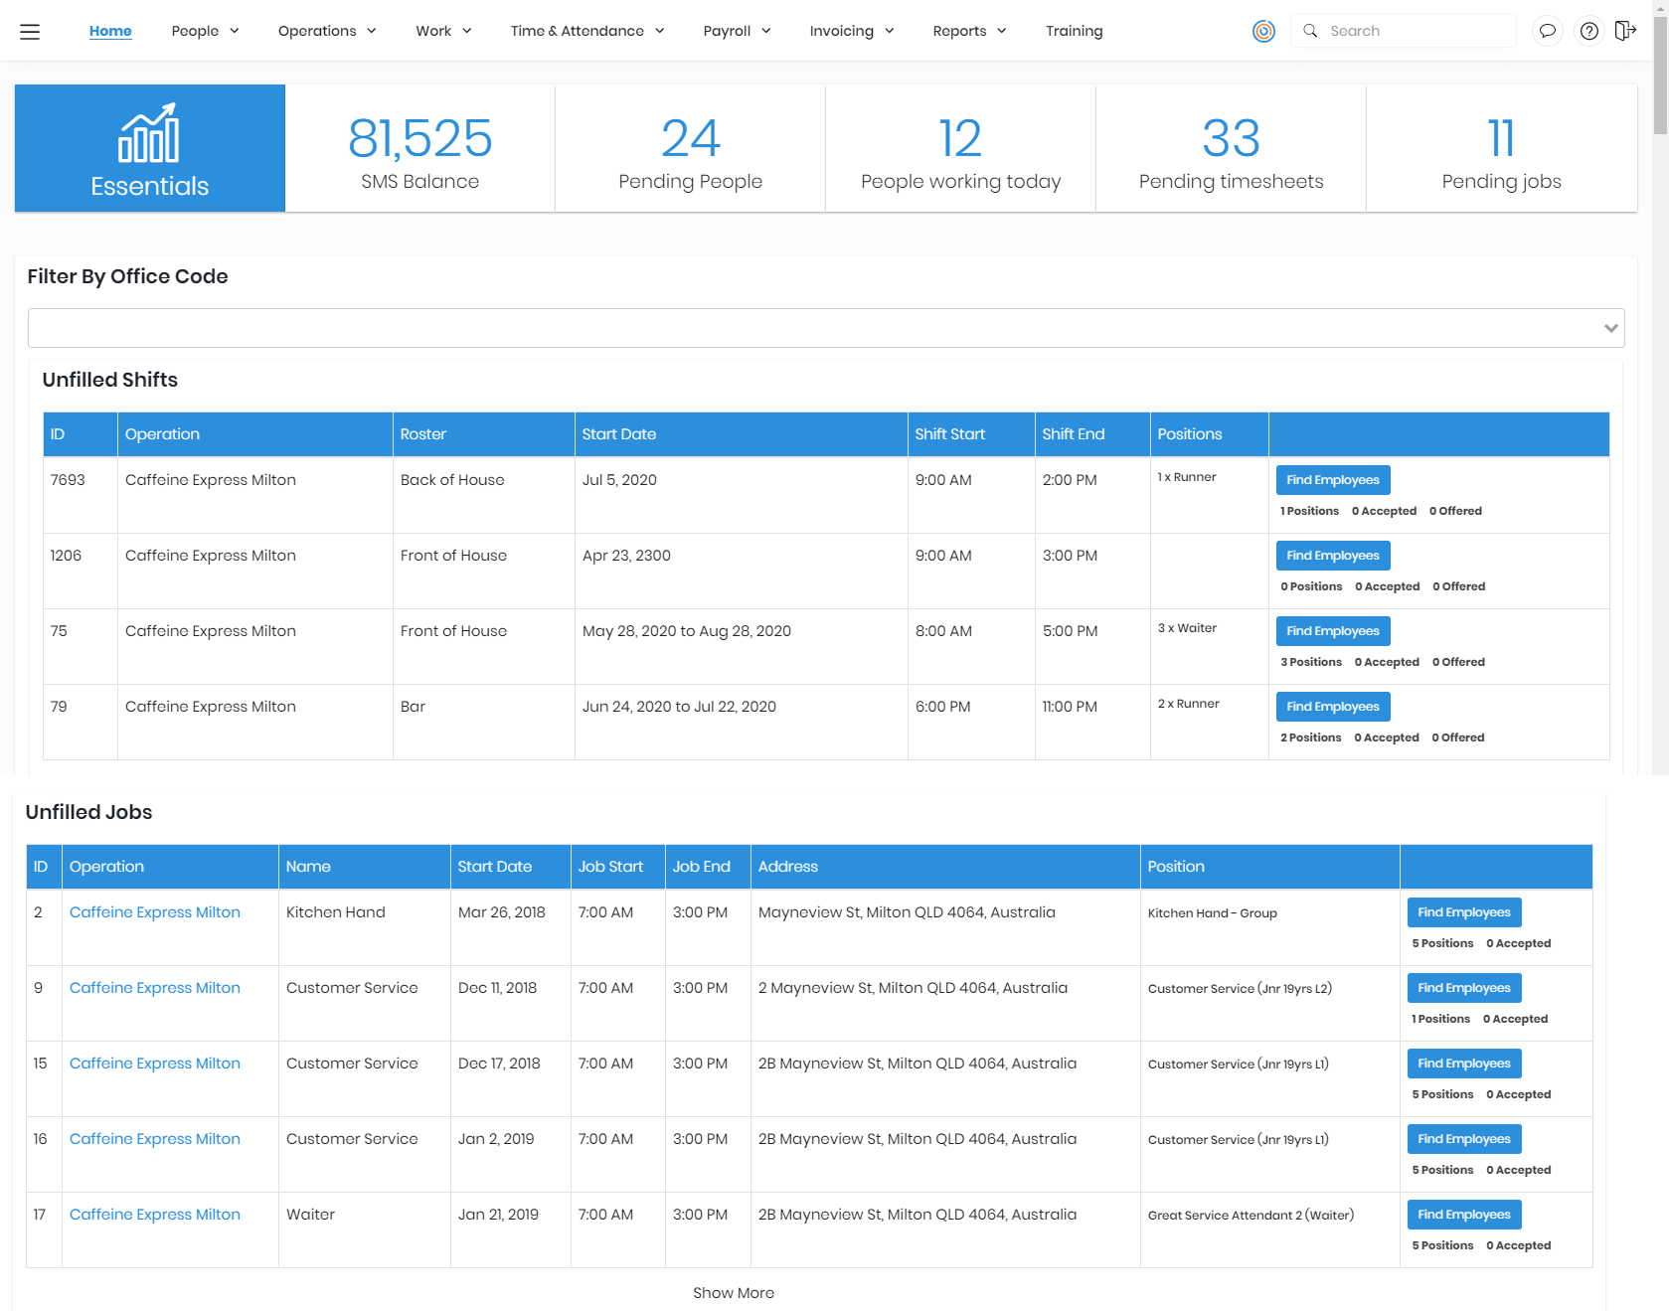
Task: Click the circular target logo icon
Action: [x=1263, y=32]
